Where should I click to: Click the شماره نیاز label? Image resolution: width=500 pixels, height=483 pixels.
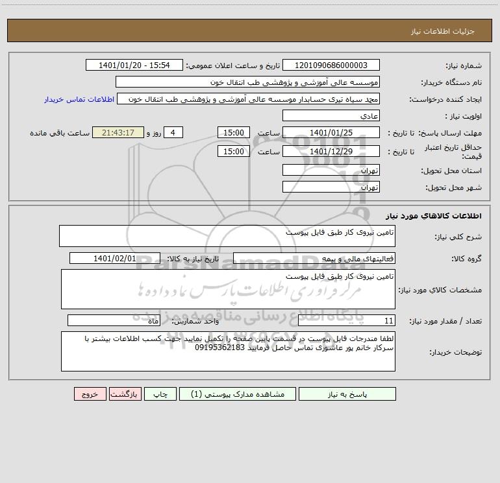point(464,66)
